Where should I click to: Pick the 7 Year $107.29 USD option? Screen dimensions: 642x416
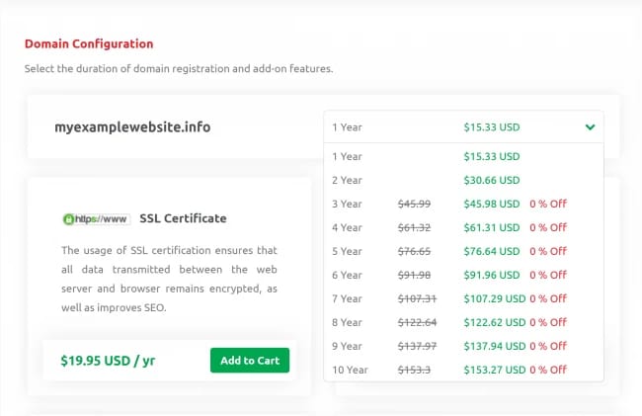[x=463, y=298]
